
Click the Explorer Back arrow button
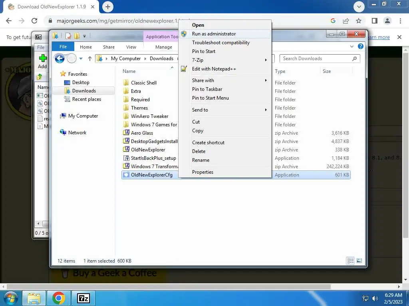click(x=60, y=59)
